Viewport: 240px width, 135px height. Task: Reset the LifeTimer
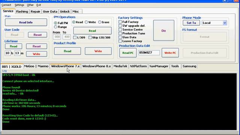[37, 46]
